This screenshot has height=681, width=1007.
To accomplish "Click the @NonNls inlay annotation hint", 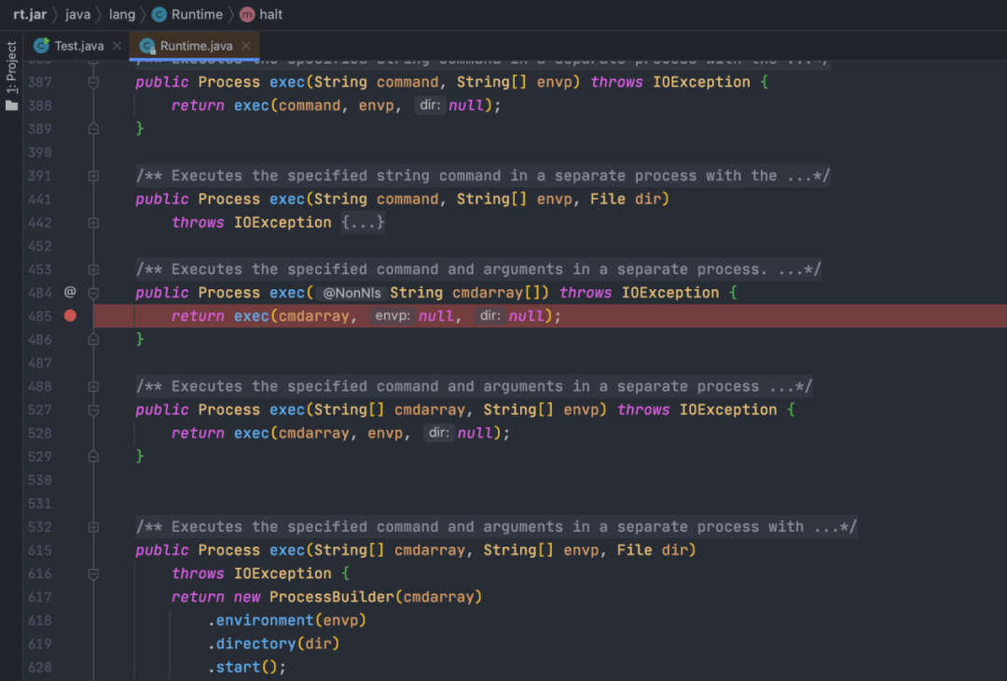I will click(352, 293).
